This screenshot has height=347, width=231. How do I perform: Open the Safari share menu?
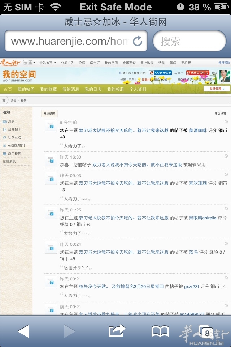pos(117,331)
